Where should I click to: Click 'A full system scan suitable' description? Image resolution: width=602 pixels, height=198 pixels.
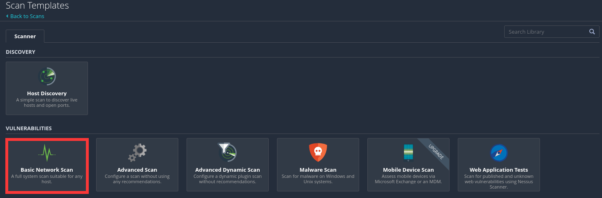tap(47, 179)
